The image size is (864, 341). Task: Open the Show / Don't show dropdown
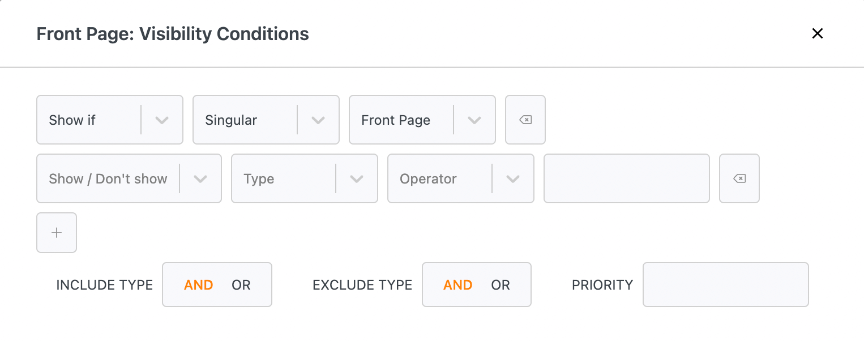click(x=129, y=178)
